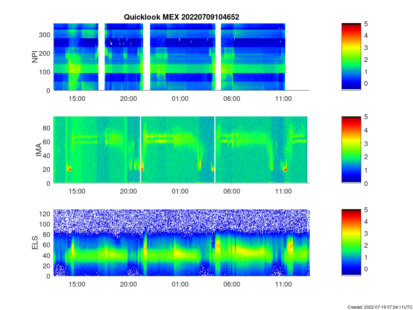Click the ELS spectrogram plot area
The width and height of the screenshot is (413, 310).
tap(181, 243)
